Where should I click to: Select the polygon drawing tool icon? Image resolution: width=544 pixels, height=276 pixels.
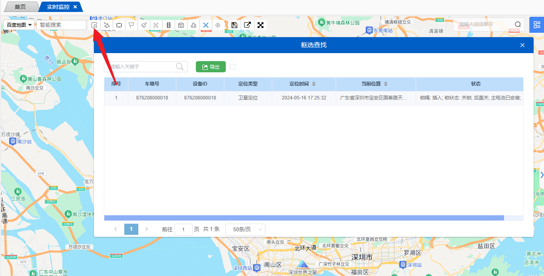pos(107,25)
